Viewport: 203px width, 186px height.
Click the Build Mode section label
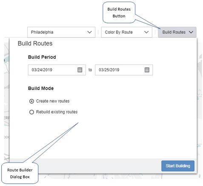point(41,88)
